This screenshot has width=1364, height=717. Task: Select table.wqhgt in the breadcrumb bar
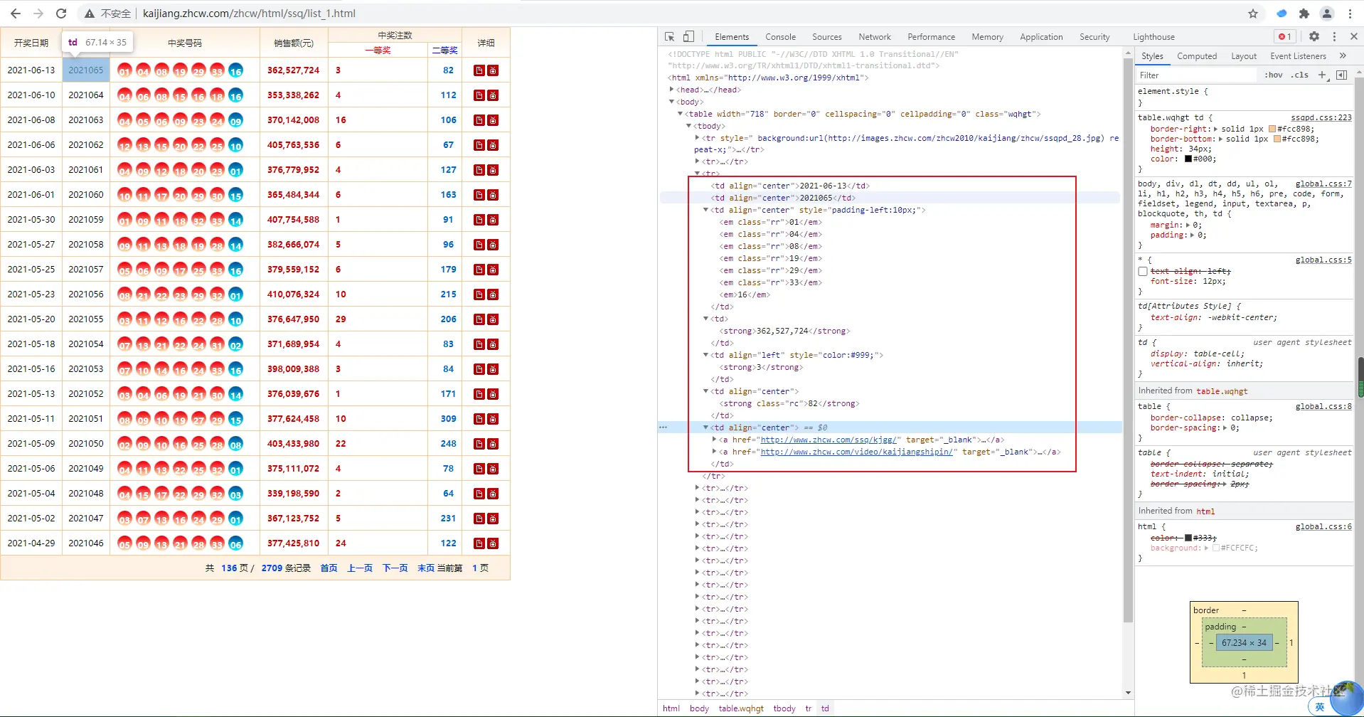point(740,708)
